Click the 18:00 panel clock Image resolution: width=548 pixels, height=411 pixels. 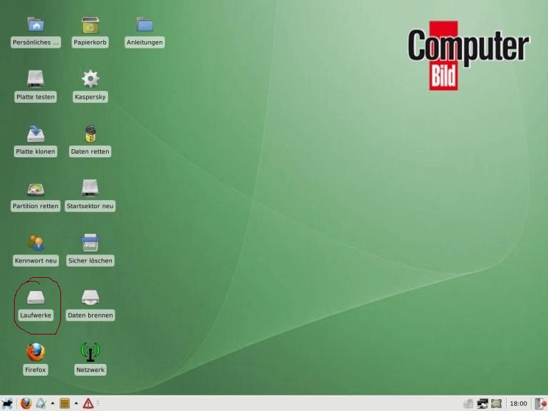click(x=519, y=404)
